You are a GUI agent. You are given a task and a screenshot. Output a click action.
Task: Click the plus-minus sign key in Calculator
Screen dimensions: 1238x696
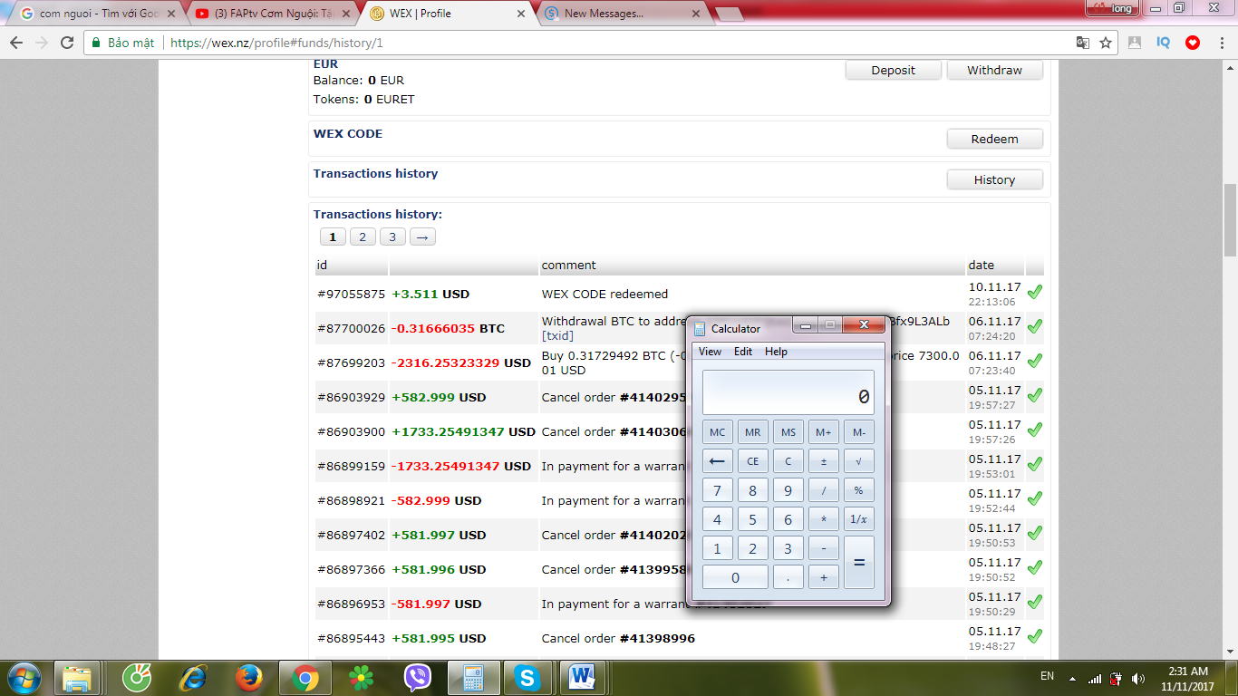click(x=824, y=461)
